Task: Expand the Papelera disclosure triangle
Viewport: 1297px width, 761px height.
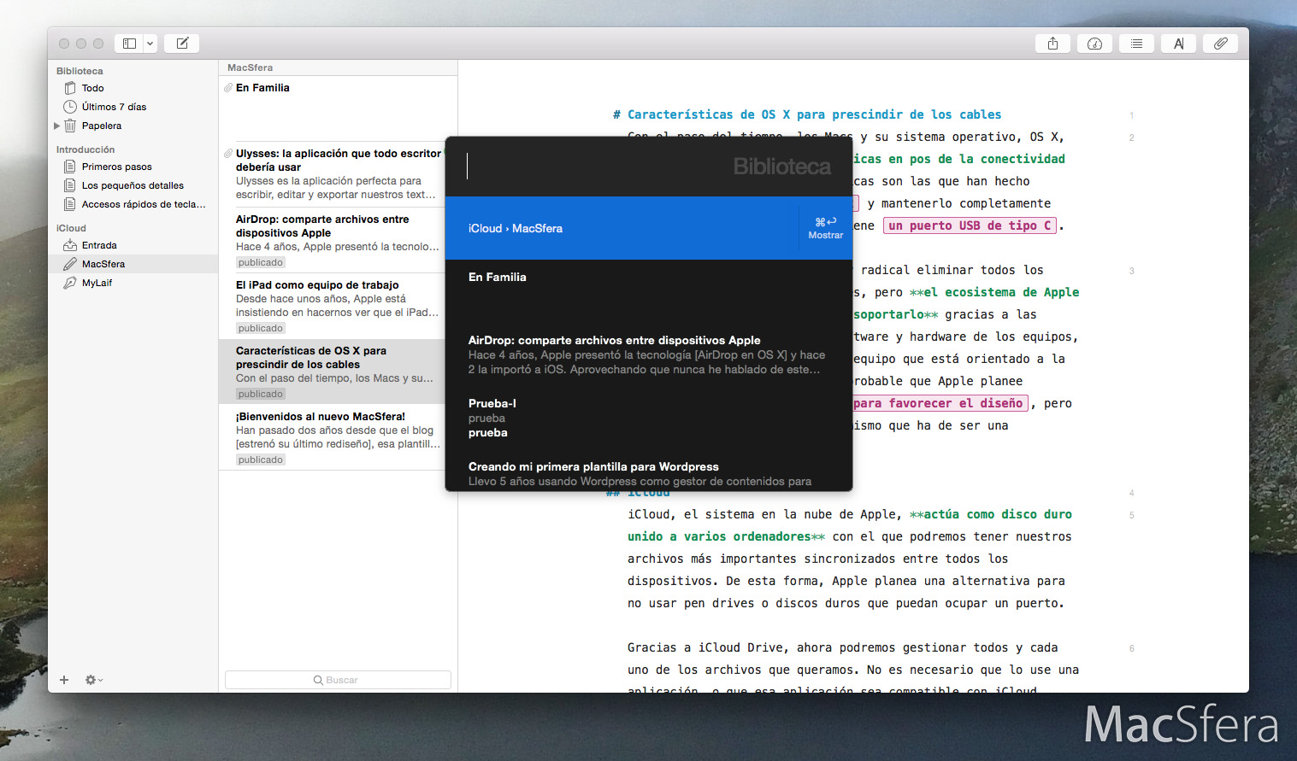Action: (56, 126)
